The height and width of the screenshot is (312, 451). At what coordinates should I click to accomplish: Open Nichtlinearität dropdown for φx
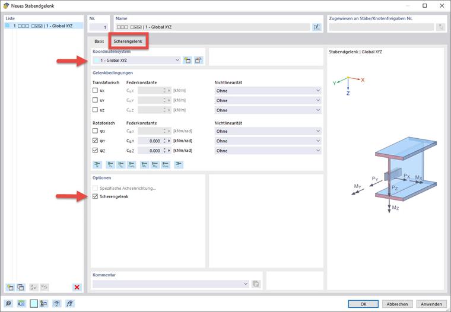coord(268,131)
